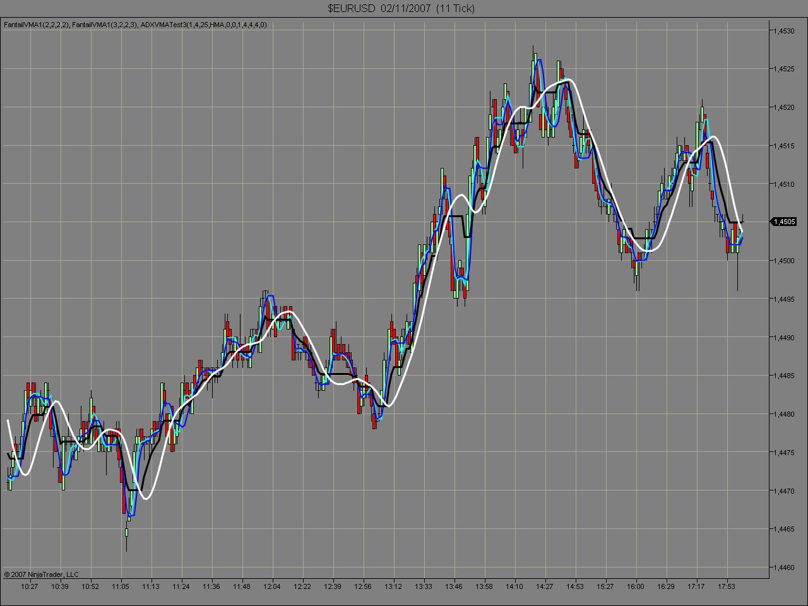
Task: Click the ADXVMATest3 indicator label
Action: (x=203, y=25)
